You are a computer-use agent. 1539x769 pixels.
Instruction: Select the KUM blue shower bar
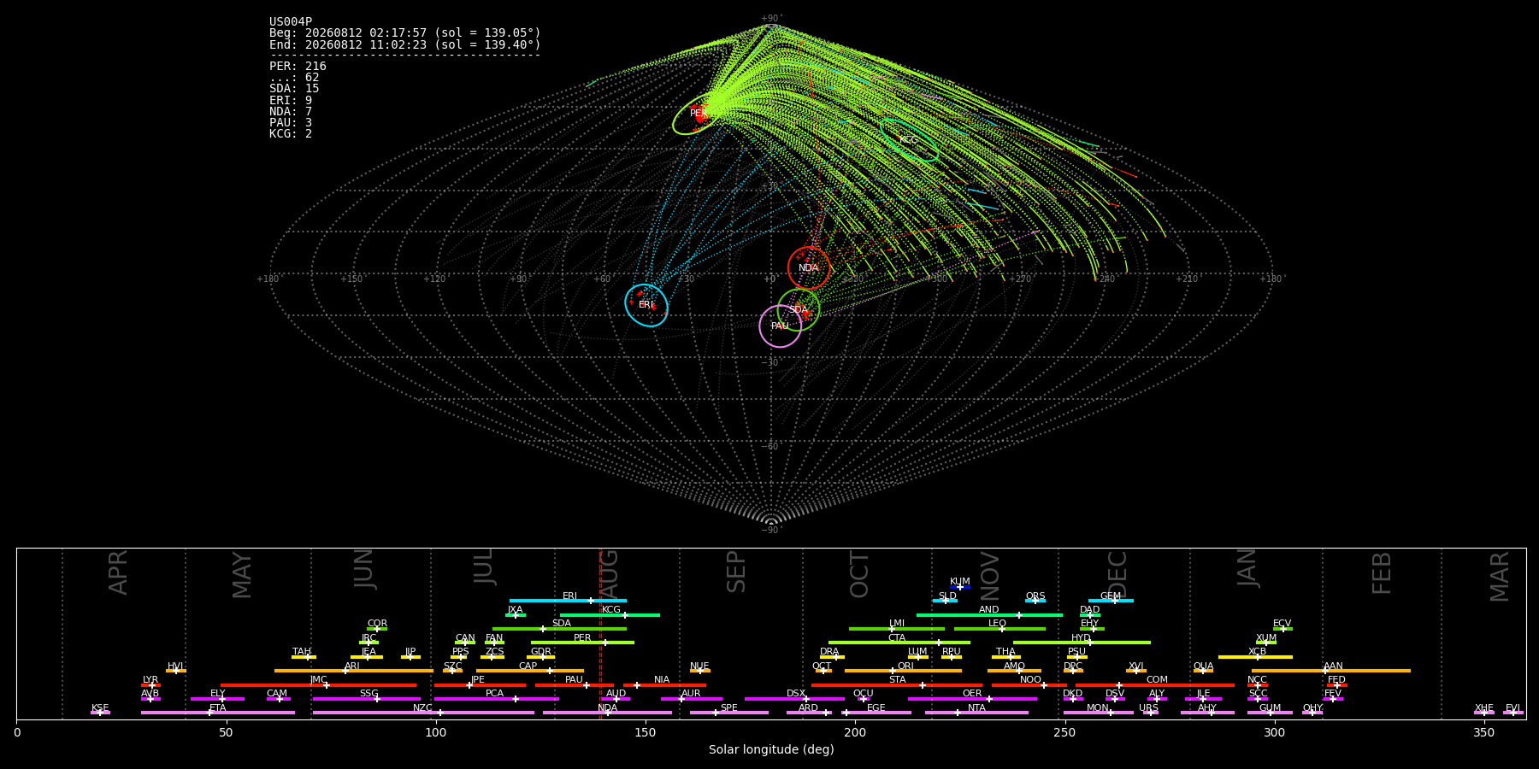(x=960, y=587)
